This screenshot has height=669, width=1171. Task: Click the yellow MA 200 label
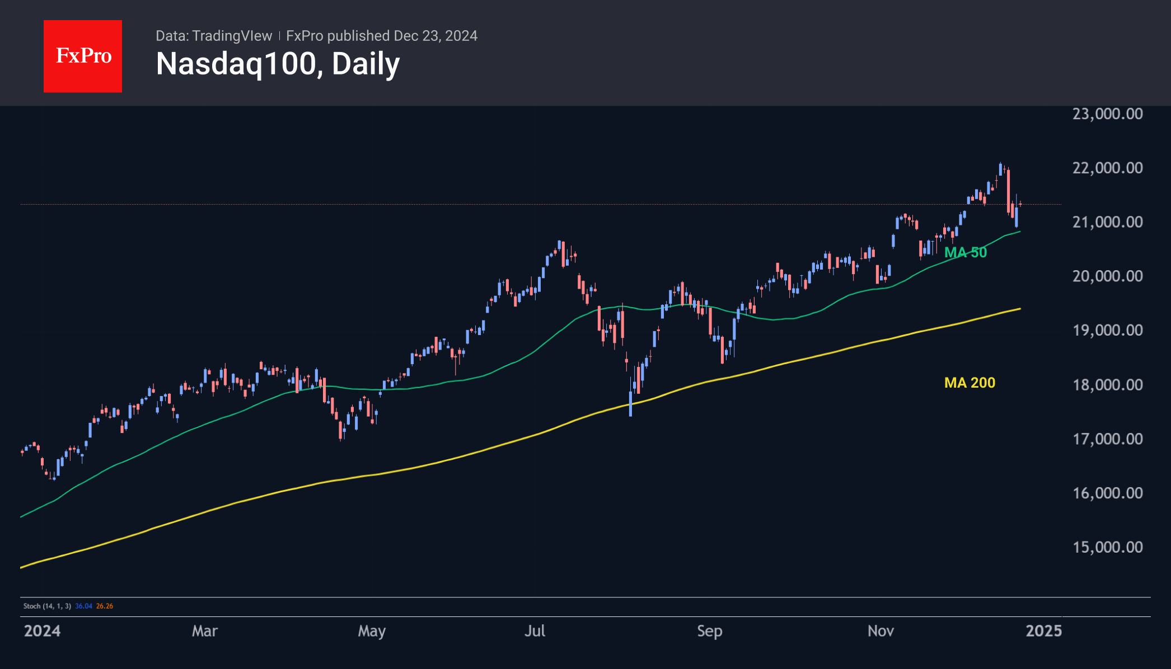click(969, 383)
